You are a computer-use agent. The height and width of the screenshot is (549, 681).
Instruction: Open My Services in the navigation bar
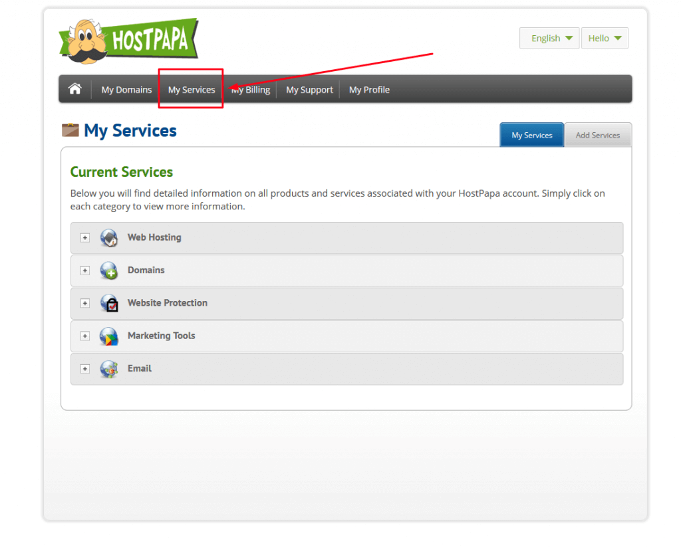tap(192, 90)
